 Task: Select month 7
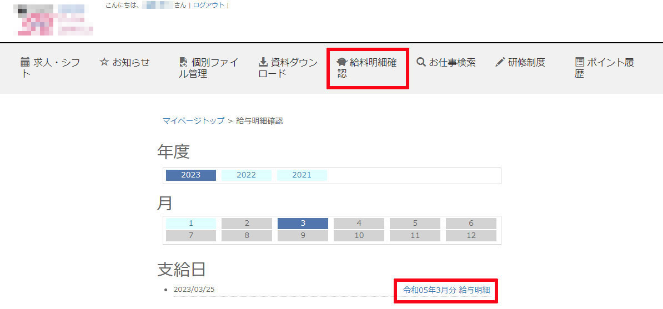pos(190,236)
